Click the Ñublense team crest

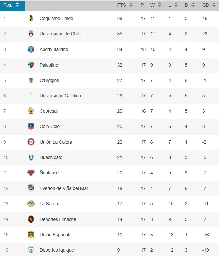click(31, 173)
